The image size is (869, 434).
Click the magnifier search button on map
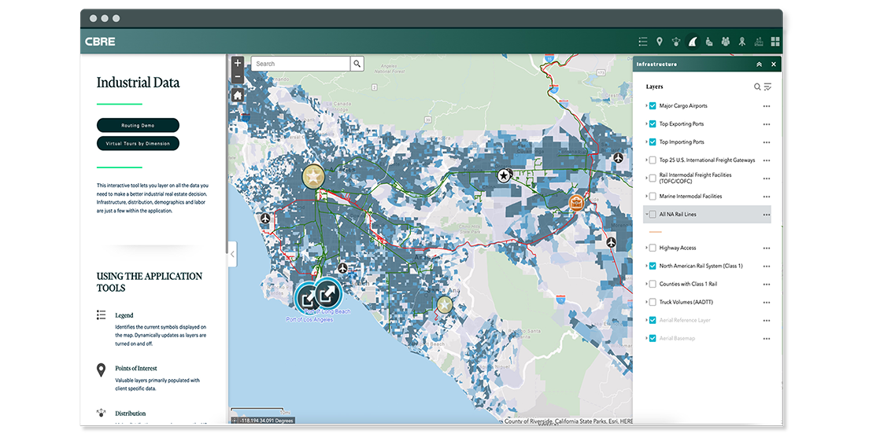357,64
